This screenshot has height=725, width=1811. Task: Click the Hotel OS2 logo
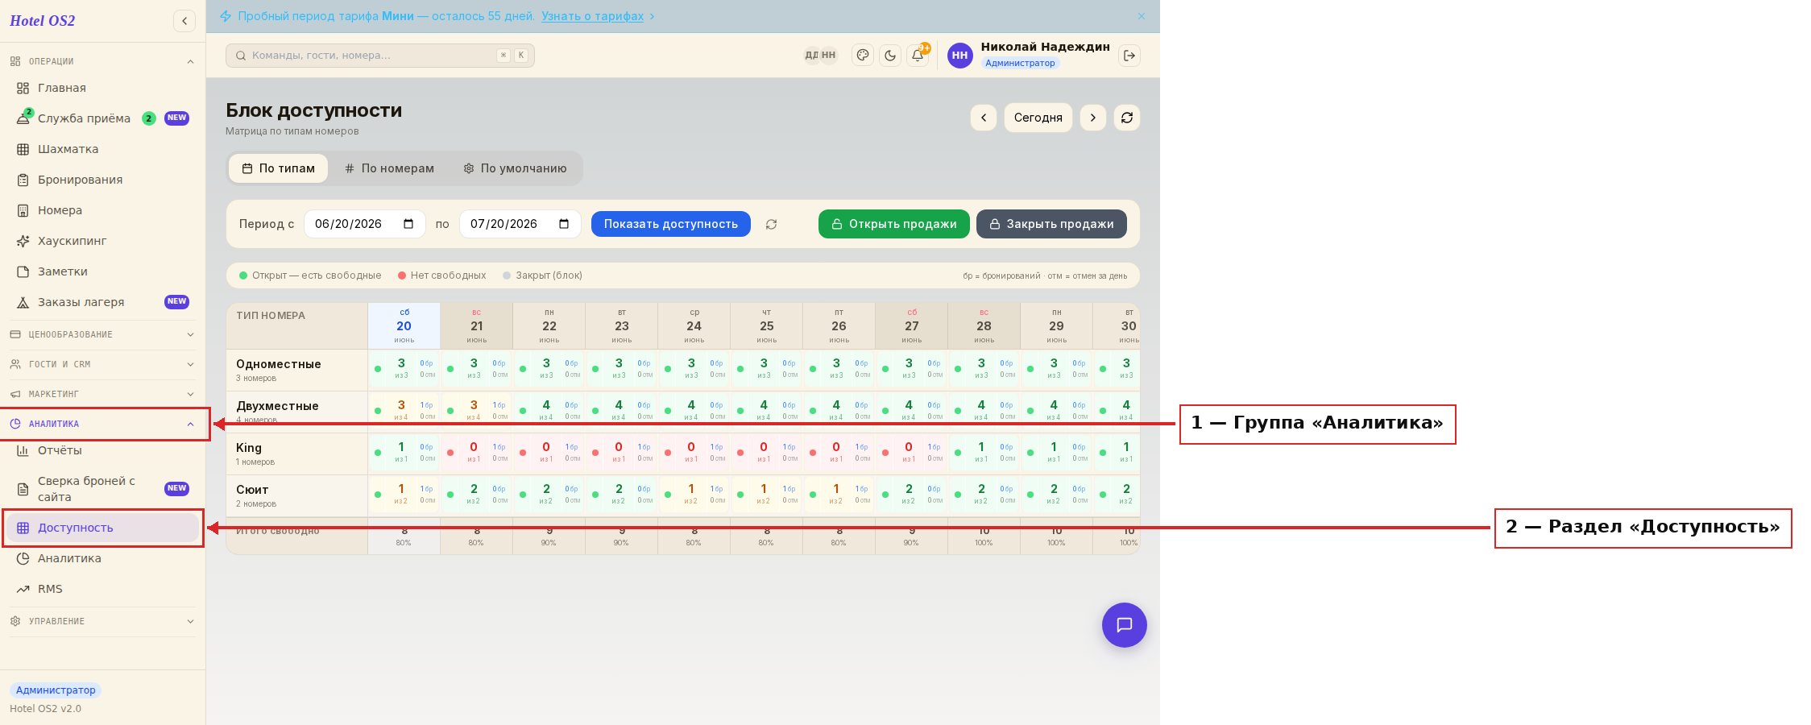pos(42,21)
